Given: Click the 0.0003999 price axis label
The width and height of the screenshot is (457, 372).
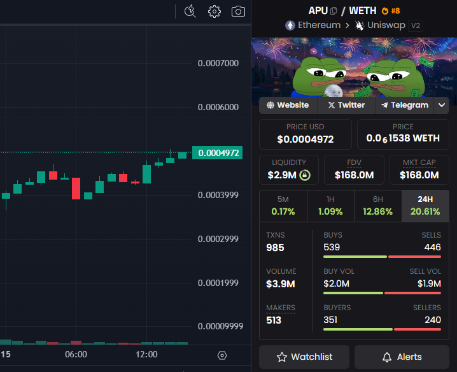Looking at the screenshot, I should 218,195.
